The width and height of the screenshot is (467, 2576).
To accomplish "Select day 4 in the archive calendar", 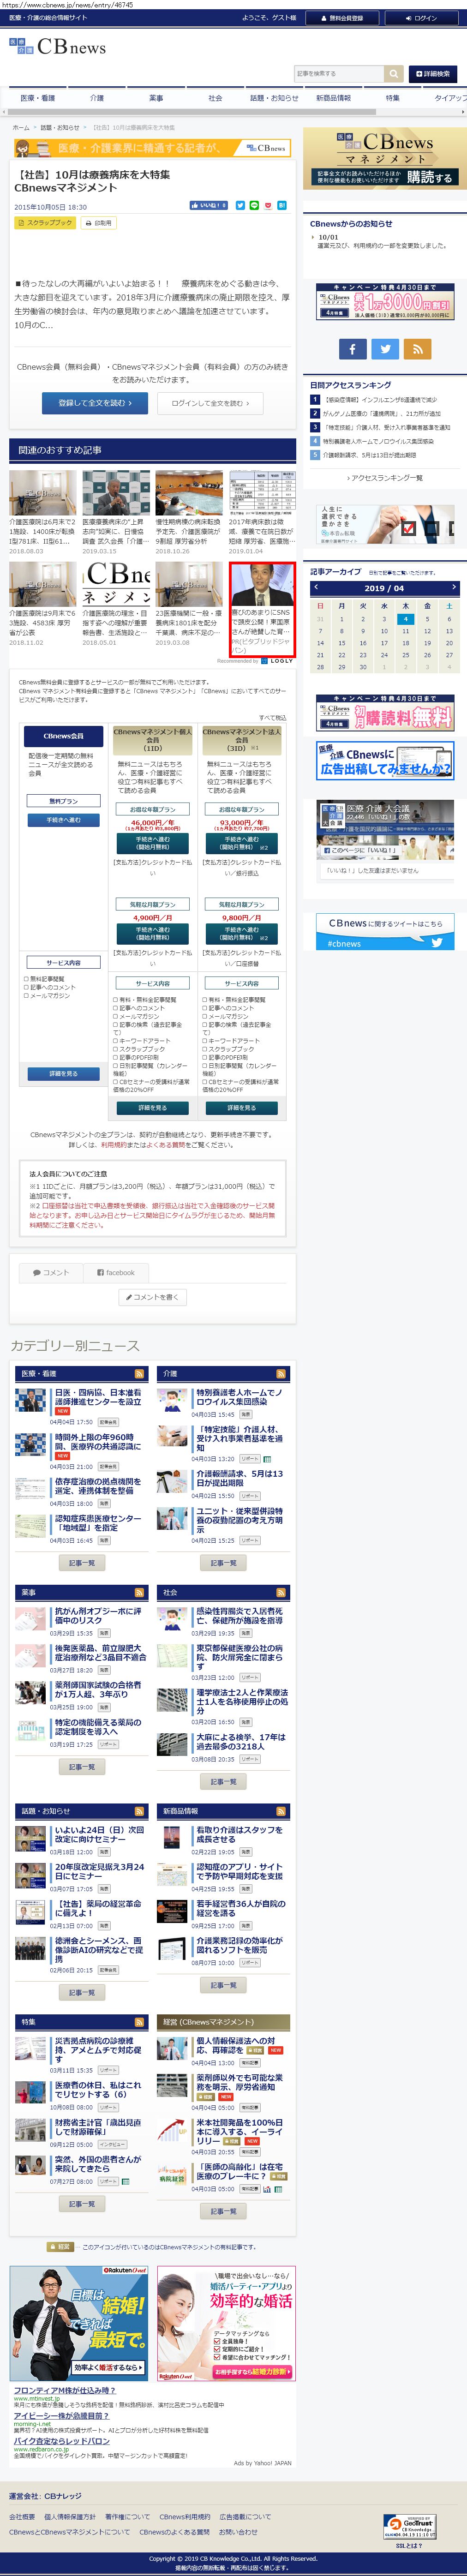I will 405,619.
